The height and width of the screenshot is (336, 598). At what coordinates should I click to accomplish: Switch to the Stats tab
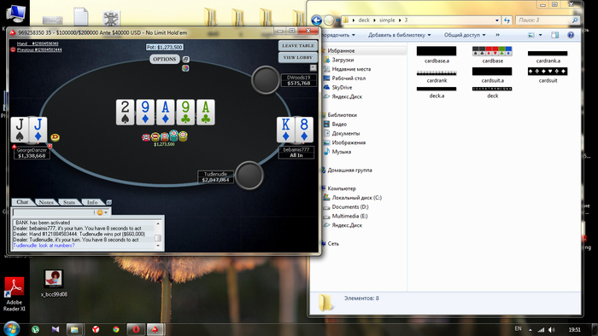click(69, 202)
